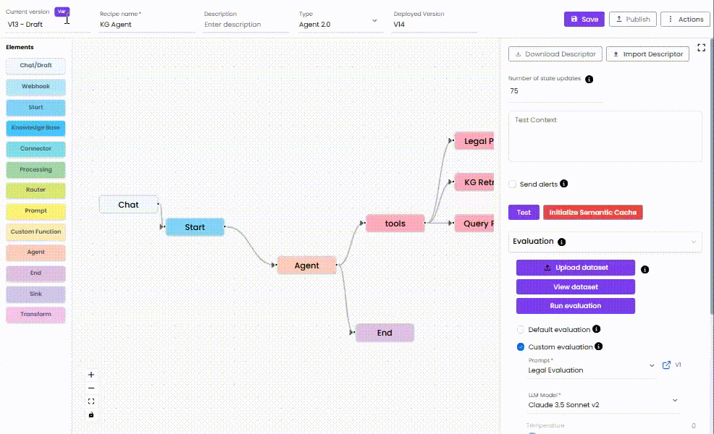
Task: Collapse the Evaluation section
Action: click(x=694, y=242)
